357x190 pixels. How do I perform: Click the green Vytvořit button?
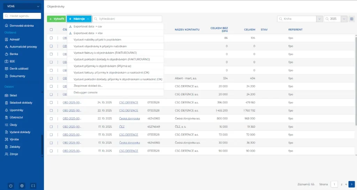[x=56, y=19]
